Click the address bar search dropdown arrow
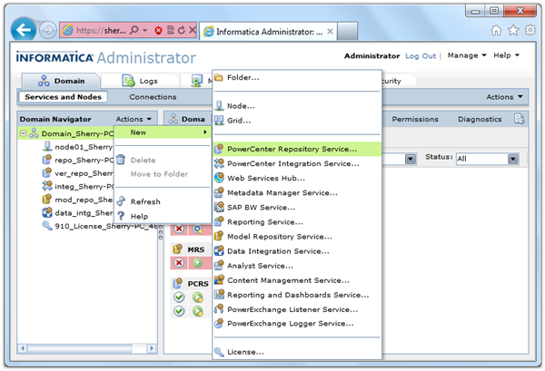 145,31
